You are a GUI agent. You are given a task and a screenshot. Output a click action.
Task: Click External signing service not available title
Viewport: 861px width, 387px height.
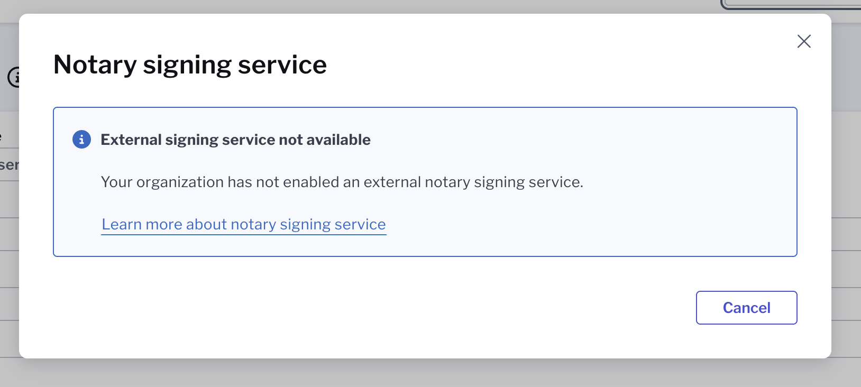coord(236,140)
